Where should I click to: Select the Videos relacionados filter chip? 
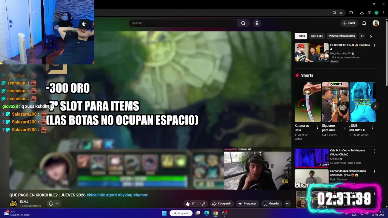tap(342, 36)
